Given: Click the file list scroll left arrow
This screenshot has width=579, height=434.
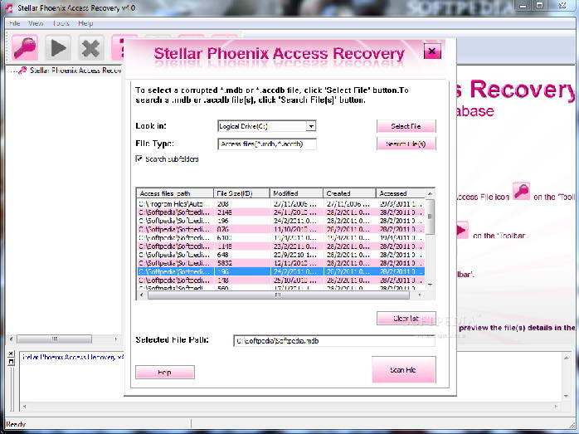Looking at the screenshot, I should [x=142, y=295].
